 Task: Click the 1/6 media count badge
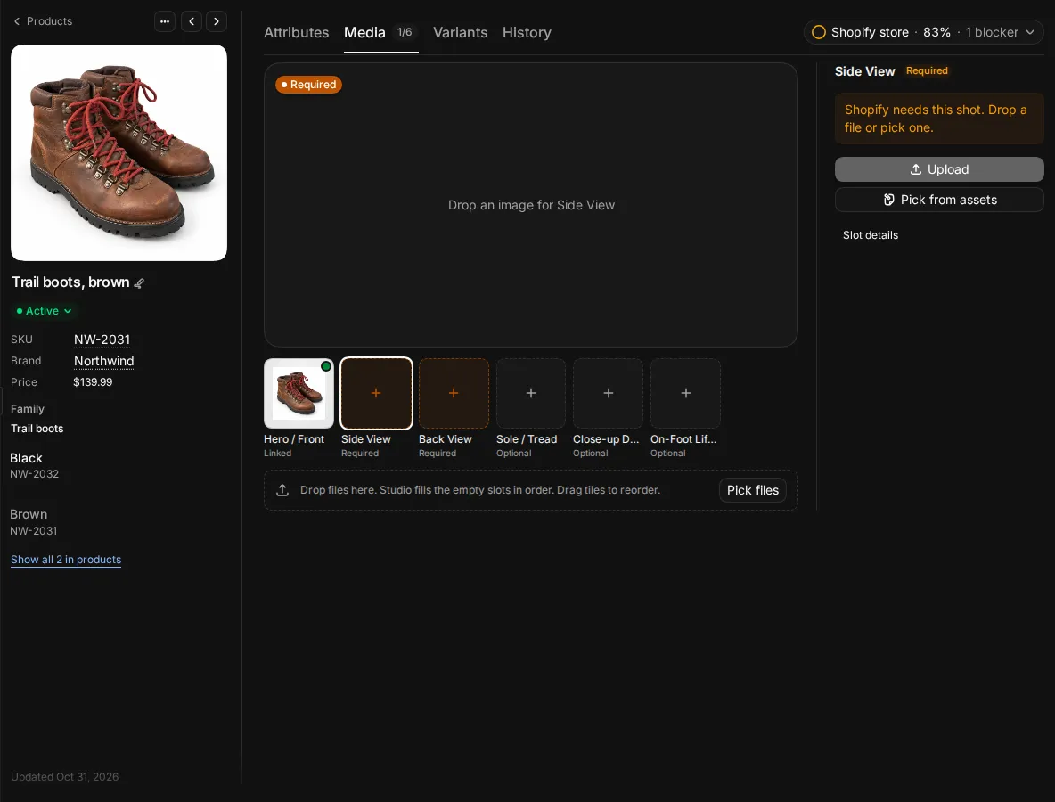405,32
